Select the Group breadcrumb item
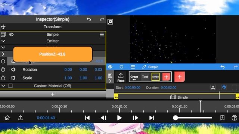239x134 pixels. (134, 77)
